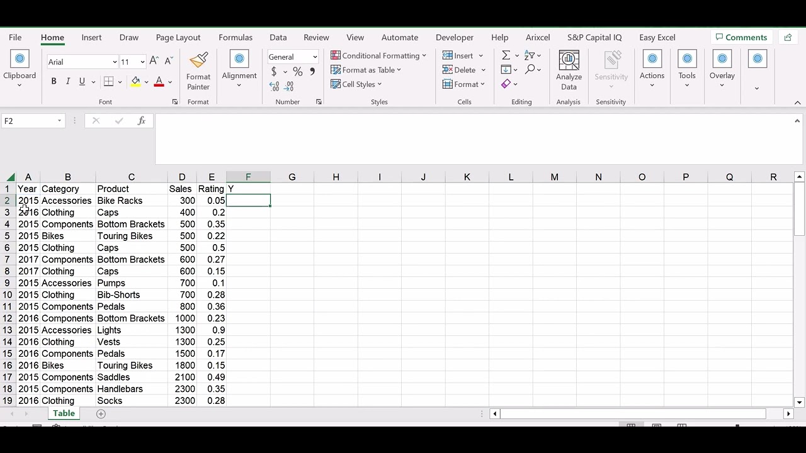The image size is (806, 453).
Task: Open borders dropdown arrow
Action: click(120, 82)
